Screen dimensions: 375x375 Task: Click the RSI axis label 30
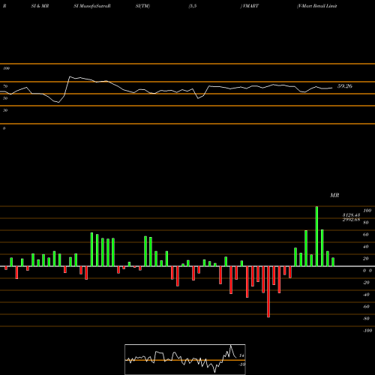[x=5, y=110]
